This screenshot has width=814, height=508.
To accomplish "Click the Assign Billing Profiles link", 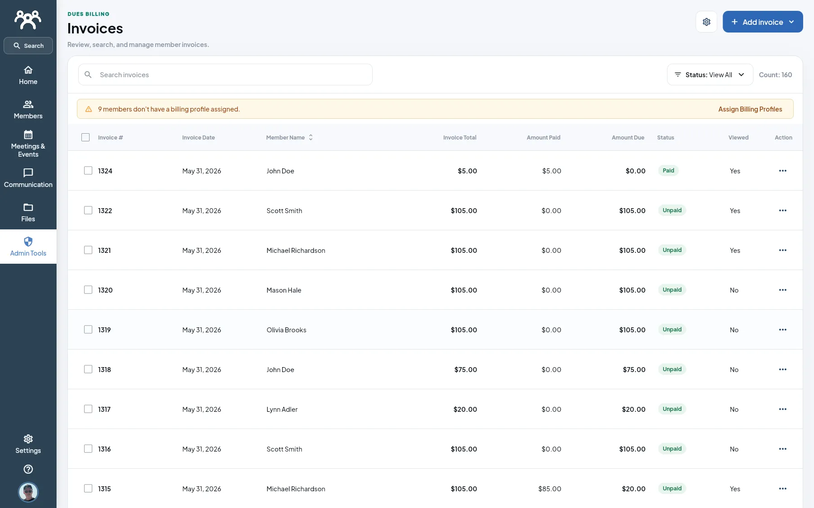I will pos(750,109).
